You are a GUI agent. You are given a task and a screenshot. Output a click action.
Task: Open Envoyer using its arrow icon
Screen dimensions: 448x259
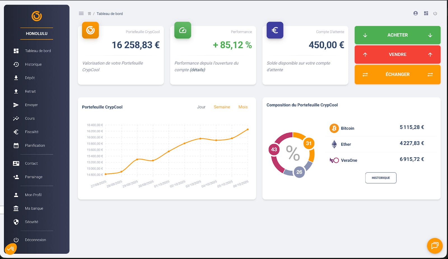(x=16, y=105)
